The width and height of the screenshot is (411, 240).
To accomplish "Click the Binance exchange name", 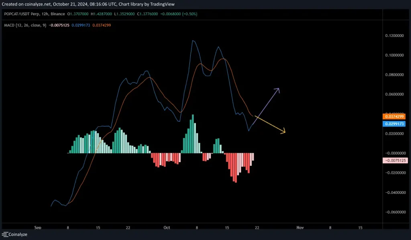I will [57, 14].
